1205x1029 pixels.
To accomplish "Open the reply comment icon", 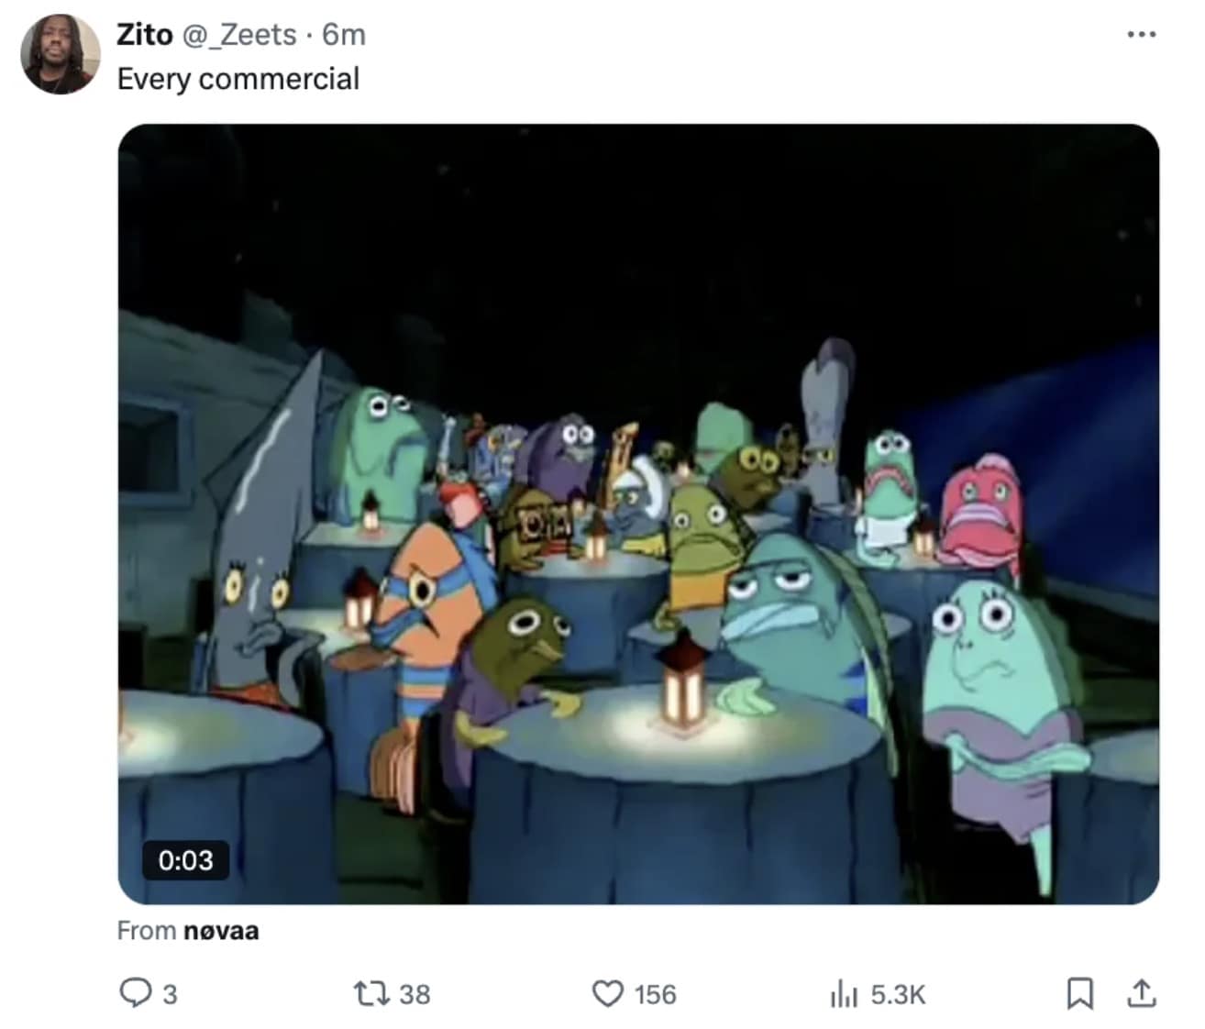I will [136, 993].
